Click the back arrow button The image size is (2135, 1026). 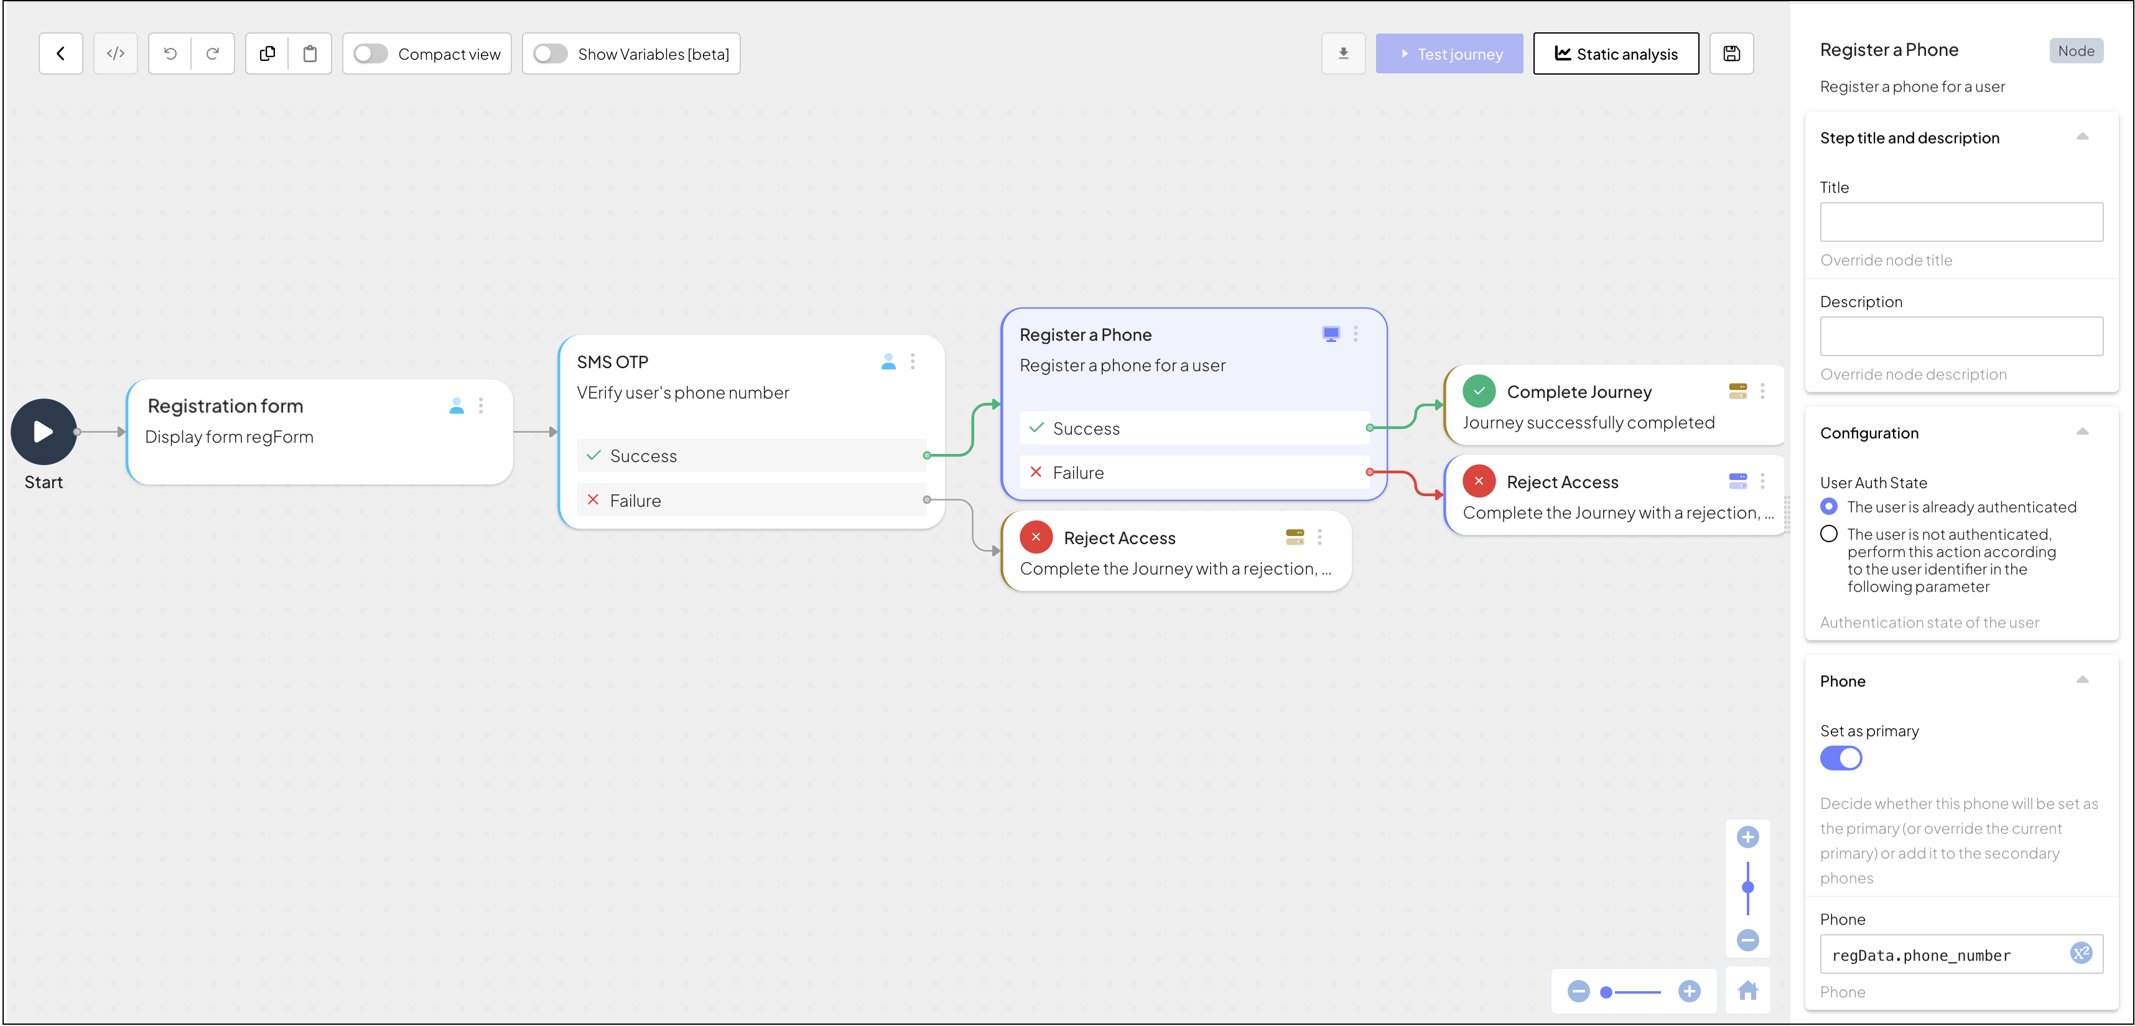(x=60, y=54)
